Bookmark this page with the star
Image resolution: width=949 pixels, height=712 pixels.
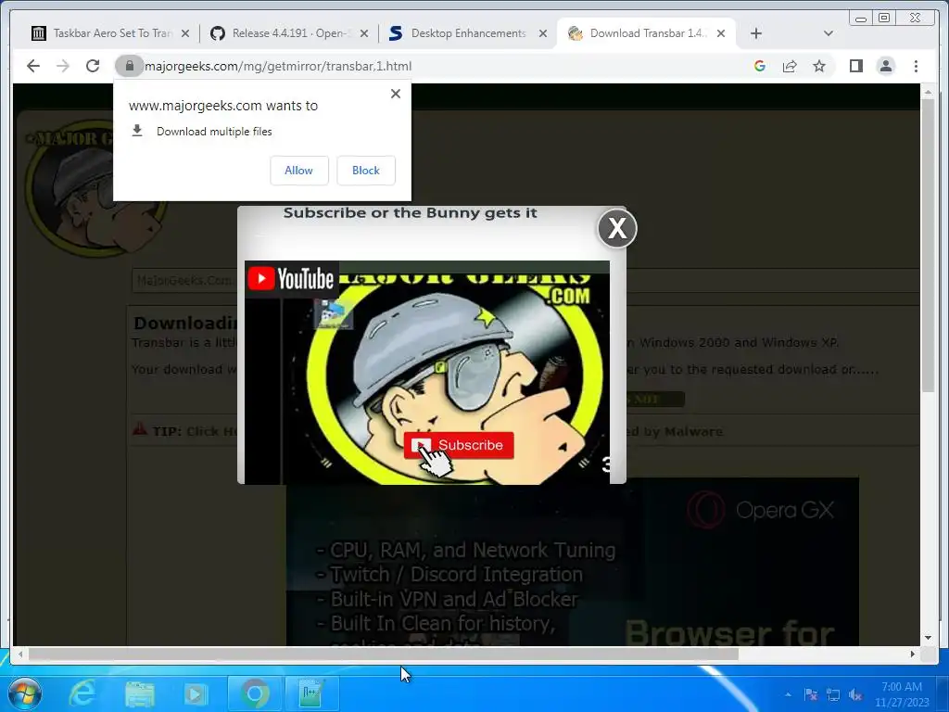click(x=819, y=66)
